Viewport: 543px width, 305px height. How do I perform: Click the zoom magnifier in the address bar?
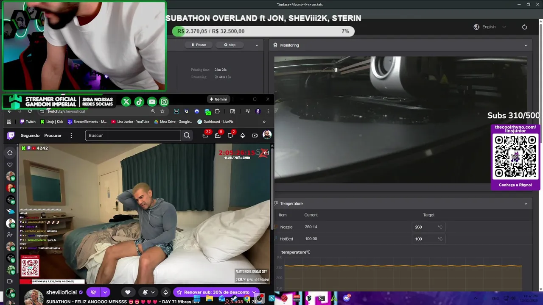pos(153,111)
